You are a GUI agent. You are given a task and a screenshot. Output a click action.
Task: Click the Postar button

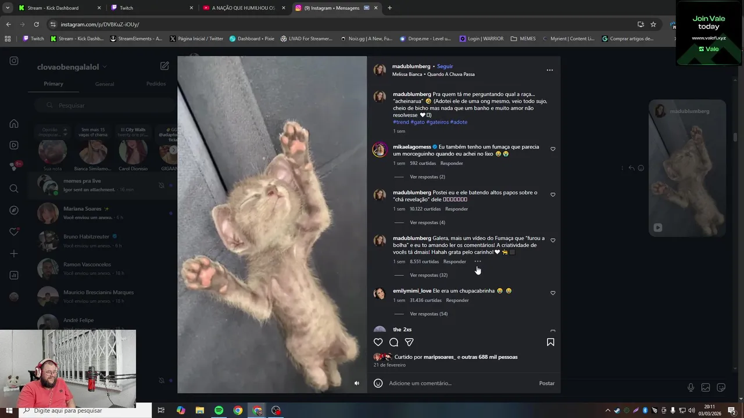point(546,383)
